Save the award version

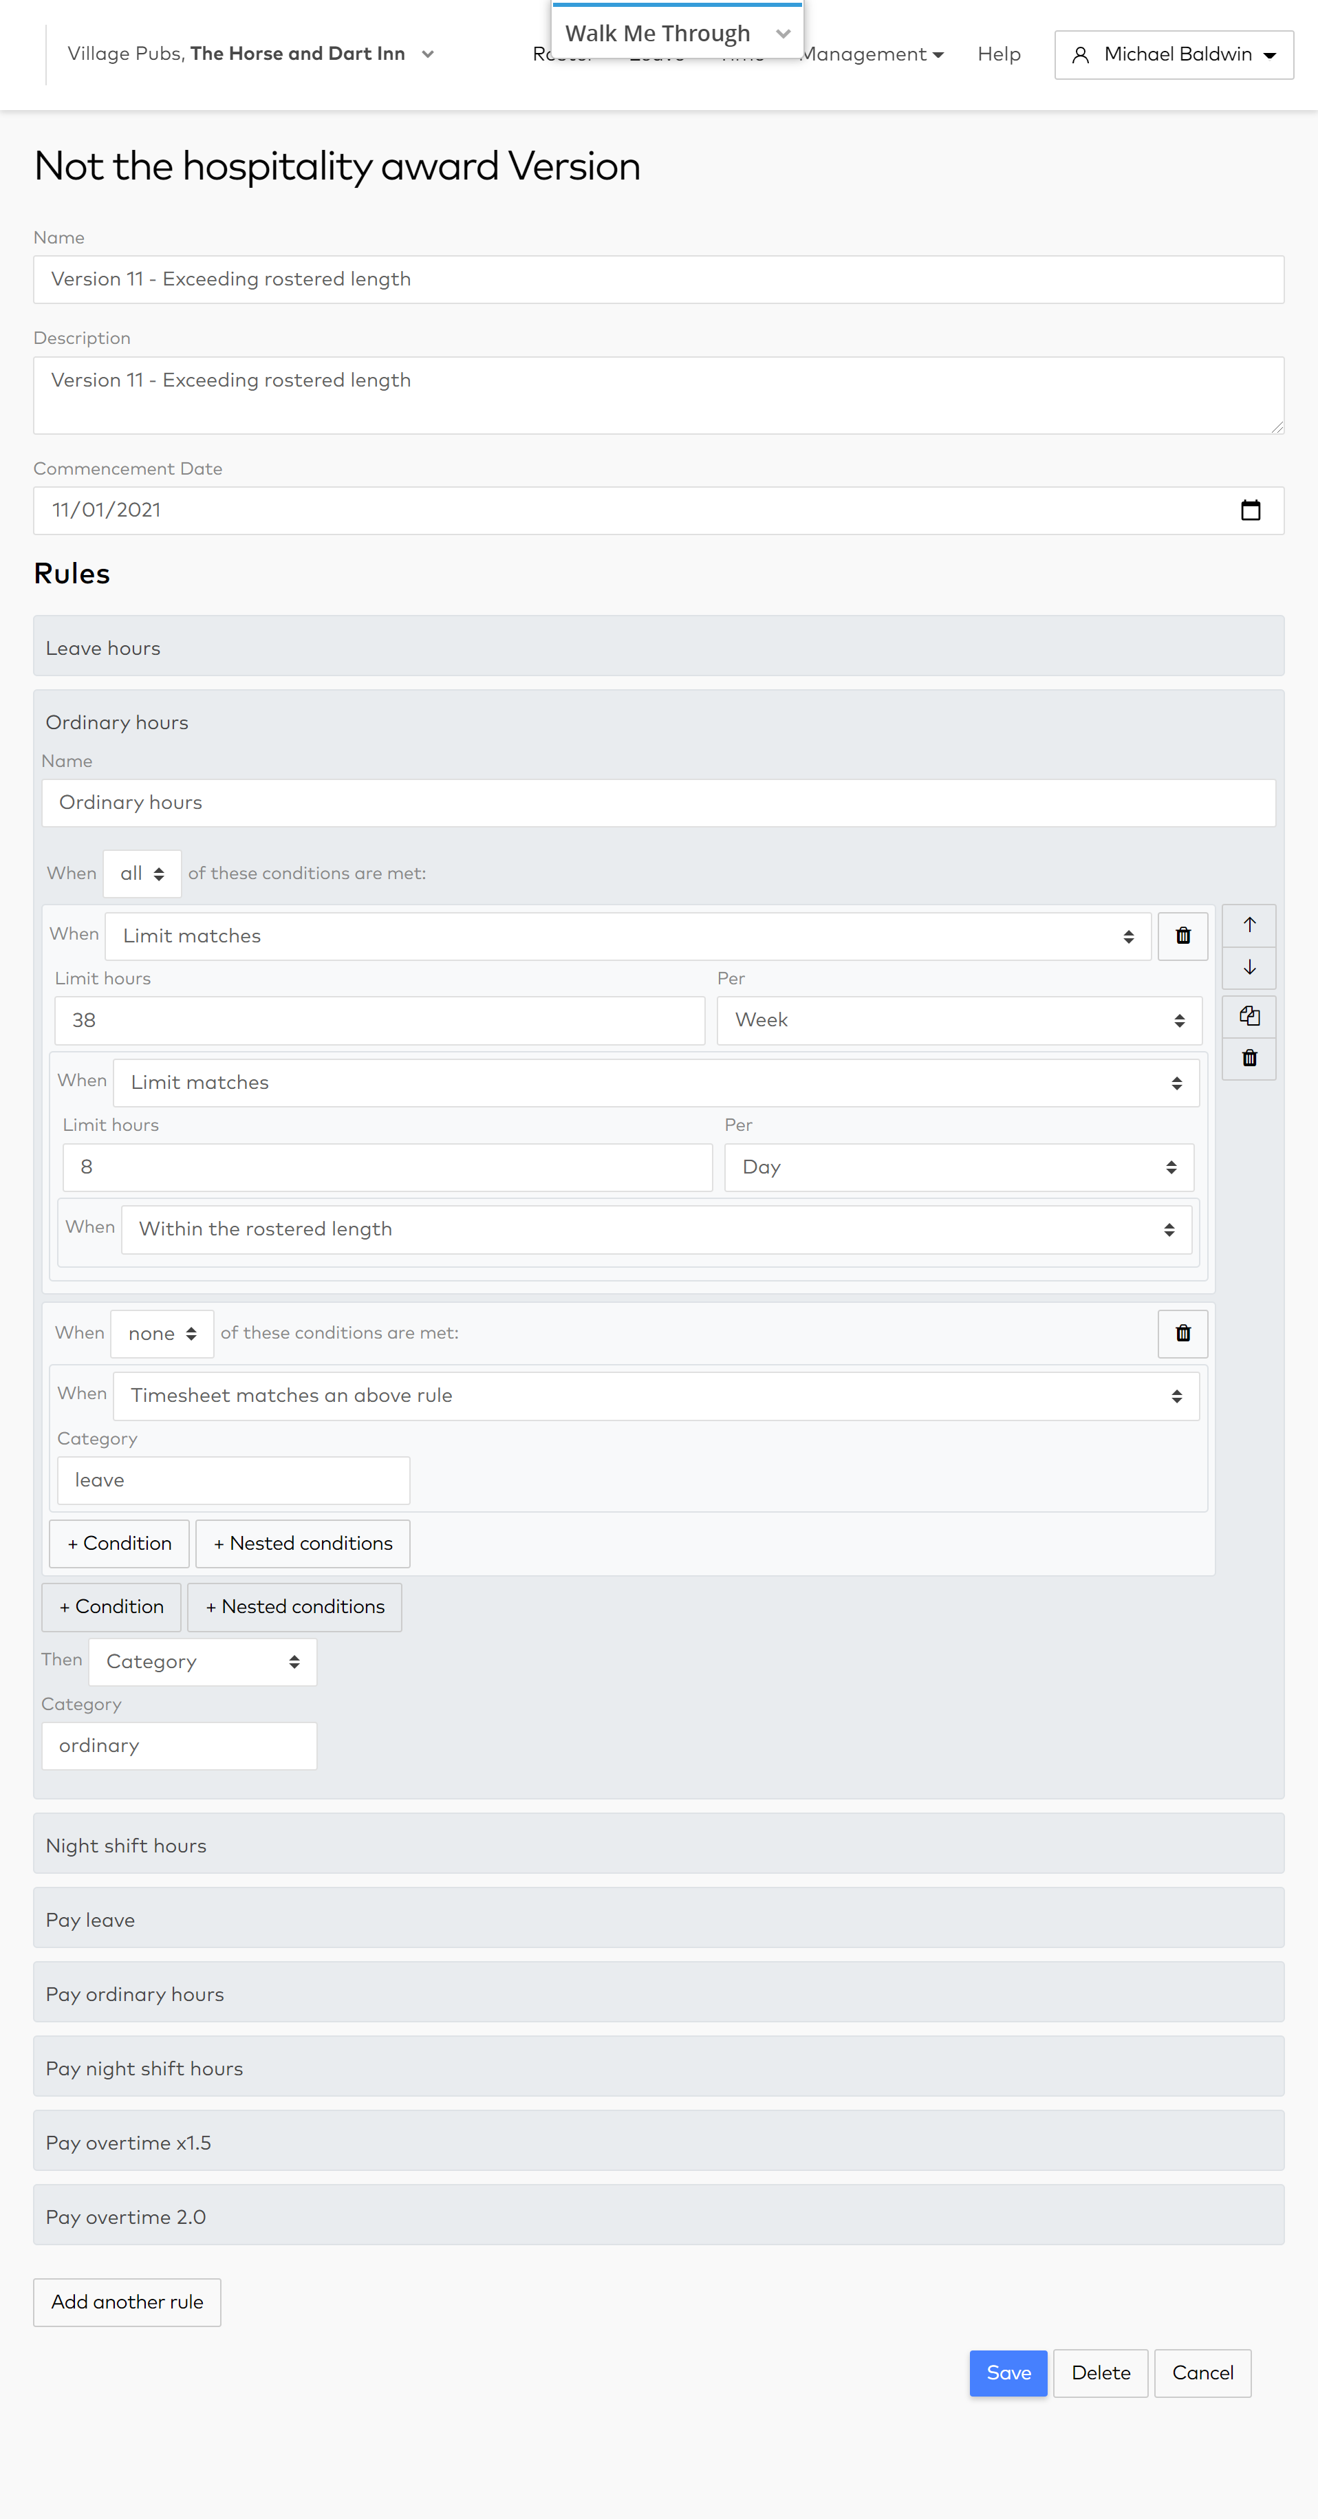click(x=1008, y=2373)
